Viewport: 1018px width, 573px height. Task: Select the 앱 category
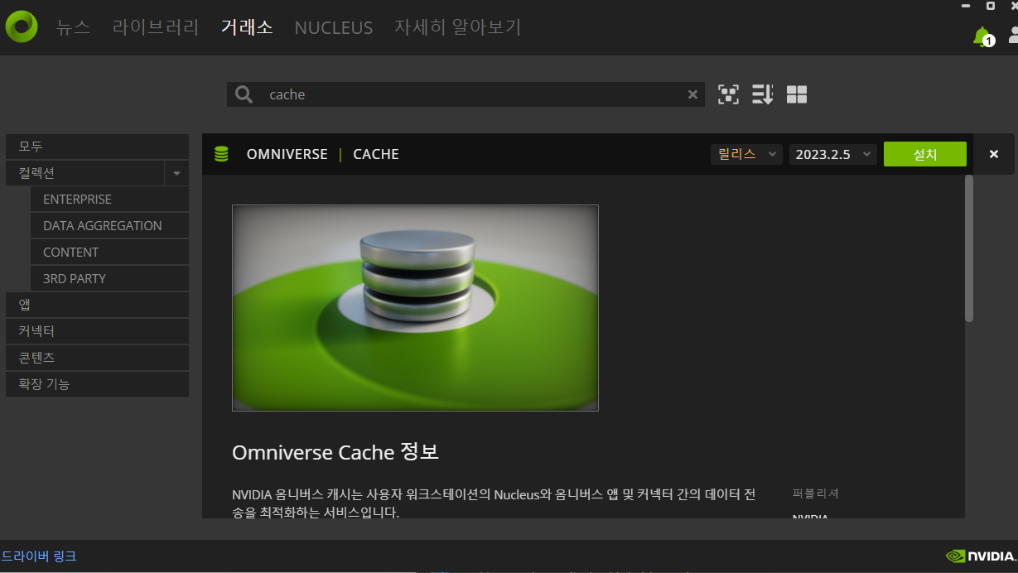[x=97, y=305]
